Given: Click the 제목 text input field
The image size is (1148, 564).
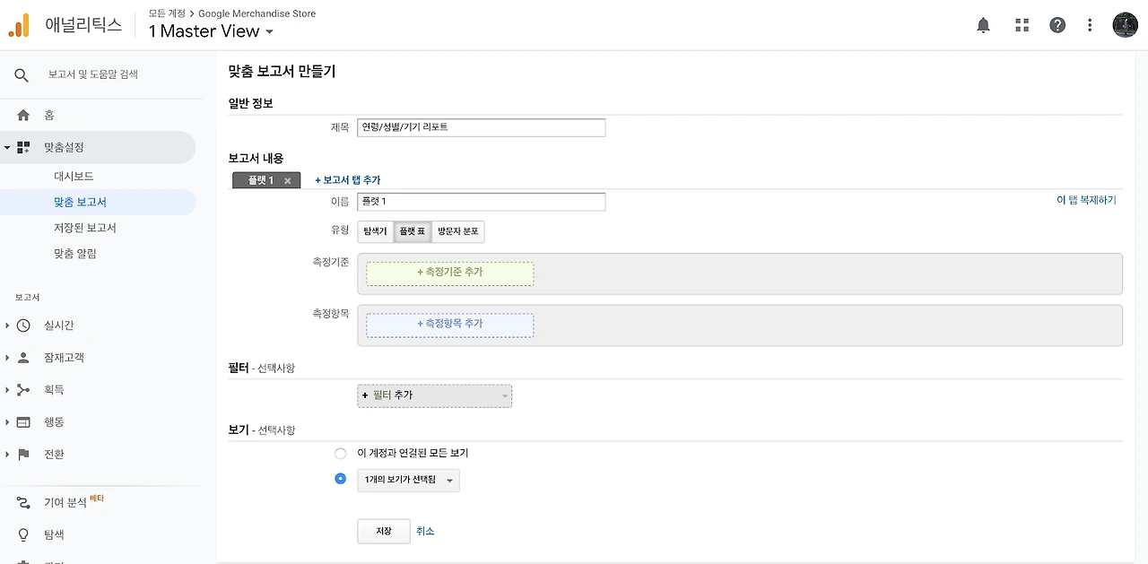Looking at the screenshot, I should 481,127.
